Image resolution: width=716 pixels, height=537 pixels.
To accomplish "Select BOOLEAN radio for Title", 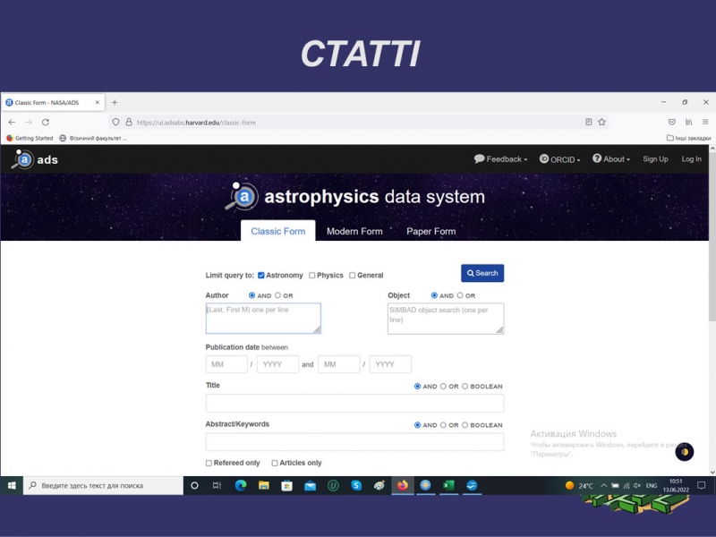I will click(x=465, y=387).
